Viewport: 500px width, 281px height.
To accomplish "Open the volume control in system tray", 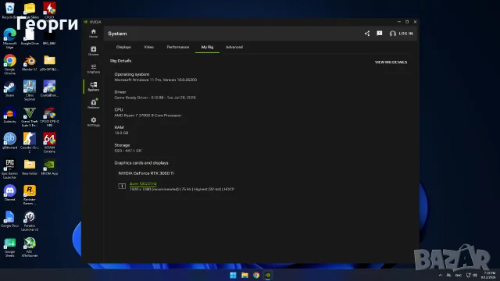I will pyautogui.click(x=475, y=276).
